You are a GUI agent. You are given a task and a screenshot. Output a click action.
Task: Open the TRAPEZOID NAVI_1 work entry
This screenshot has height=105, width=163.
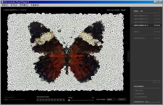tap(147, 38)
